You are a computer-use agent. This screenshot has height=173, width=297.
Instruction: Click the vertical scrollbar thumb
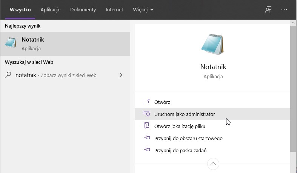coord(293,88)
